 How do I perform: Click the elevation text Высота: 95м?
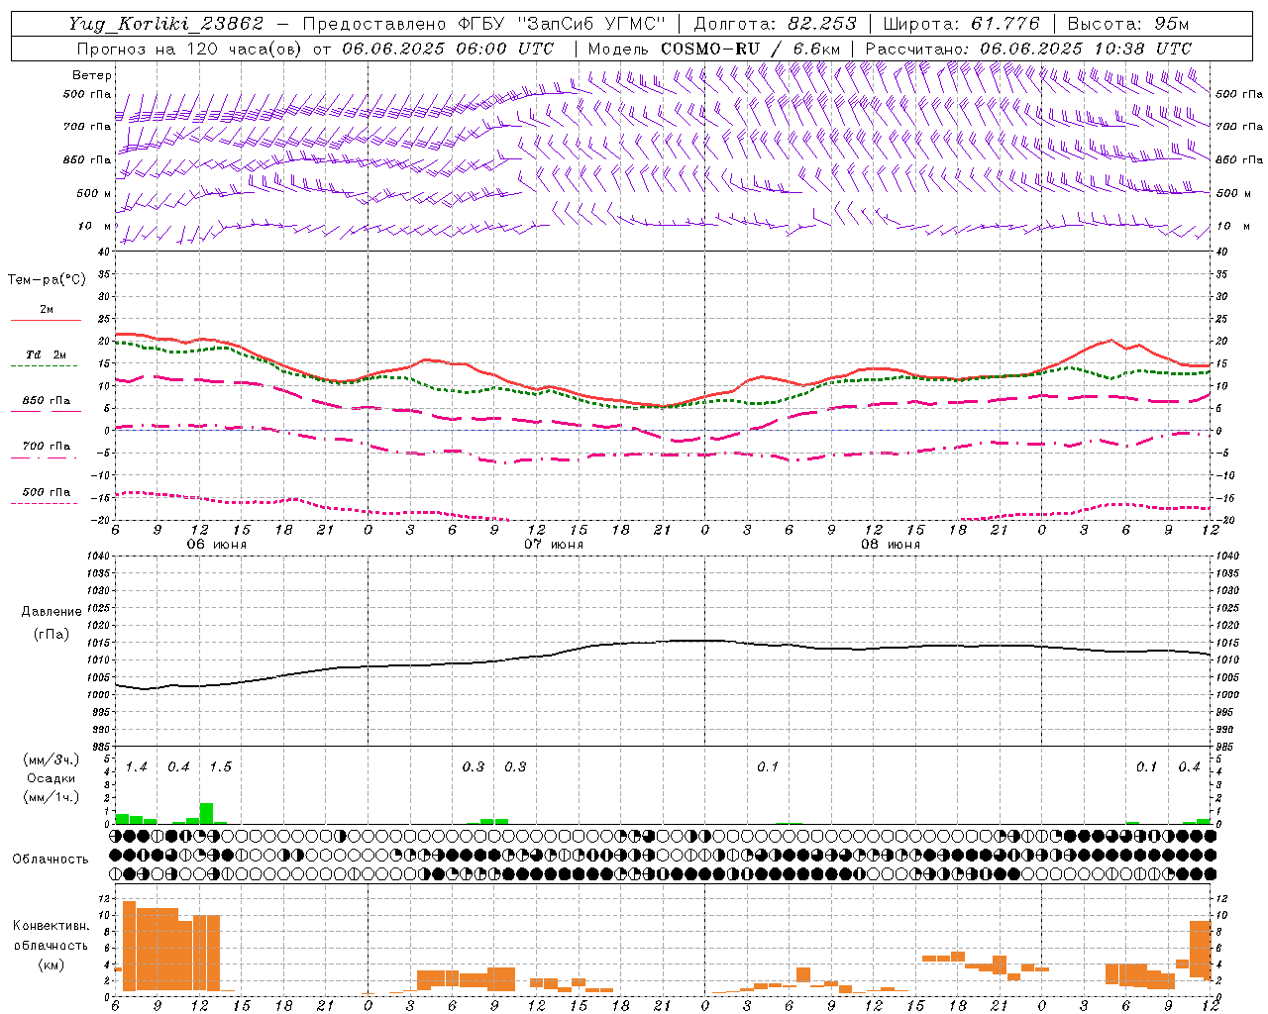tap(1127, 24)
